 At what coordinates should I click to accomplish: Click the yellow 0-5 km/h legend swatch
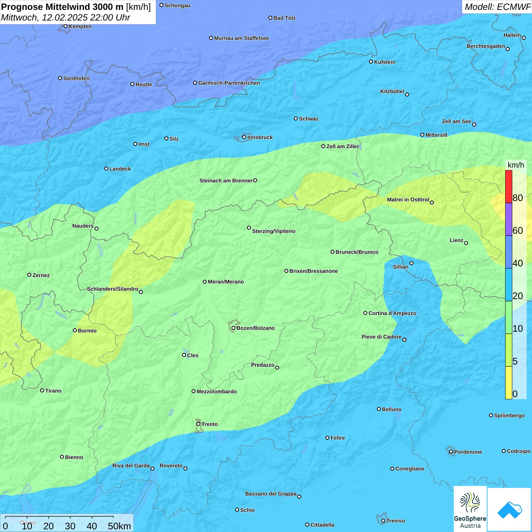(508, 383)
